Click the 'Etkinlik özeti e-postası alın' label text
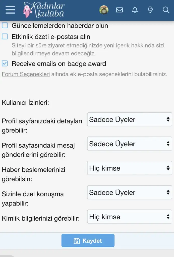Screen dimensions: 174x257 point(51,37)
